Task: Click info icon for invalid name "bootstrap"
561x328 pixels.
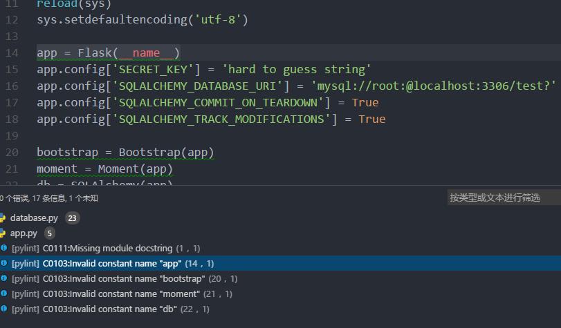Action: (x=4, y=279)
